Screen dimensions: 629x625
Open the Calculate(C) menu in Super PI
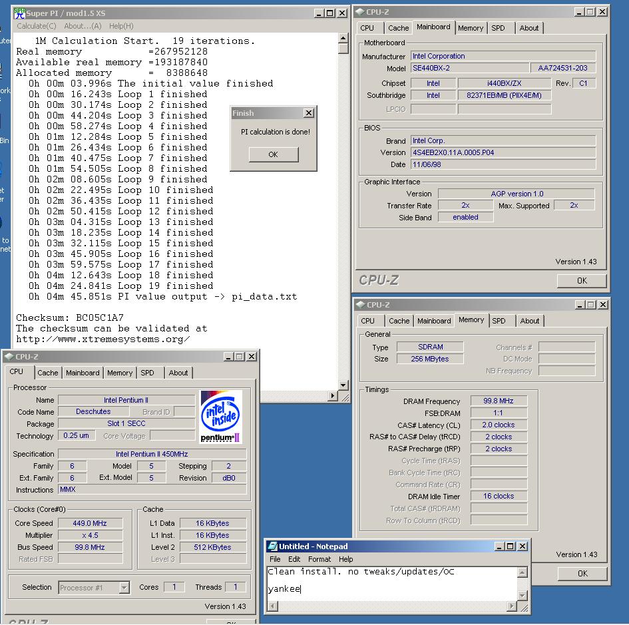coord(37,26)
